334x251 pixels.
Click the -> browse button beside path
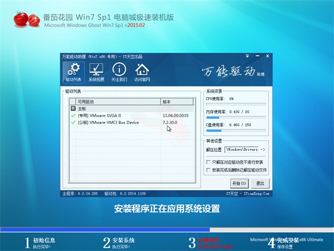coord(263,150)
